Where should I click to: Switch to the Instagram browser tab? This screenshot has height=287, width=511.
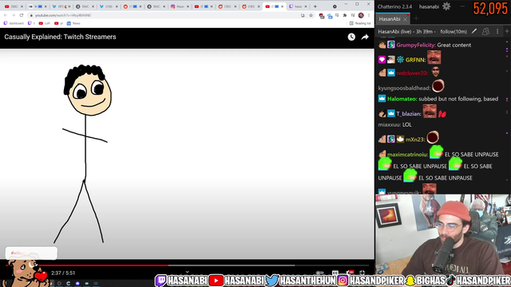pyautogui.click(x=180, y=6)
